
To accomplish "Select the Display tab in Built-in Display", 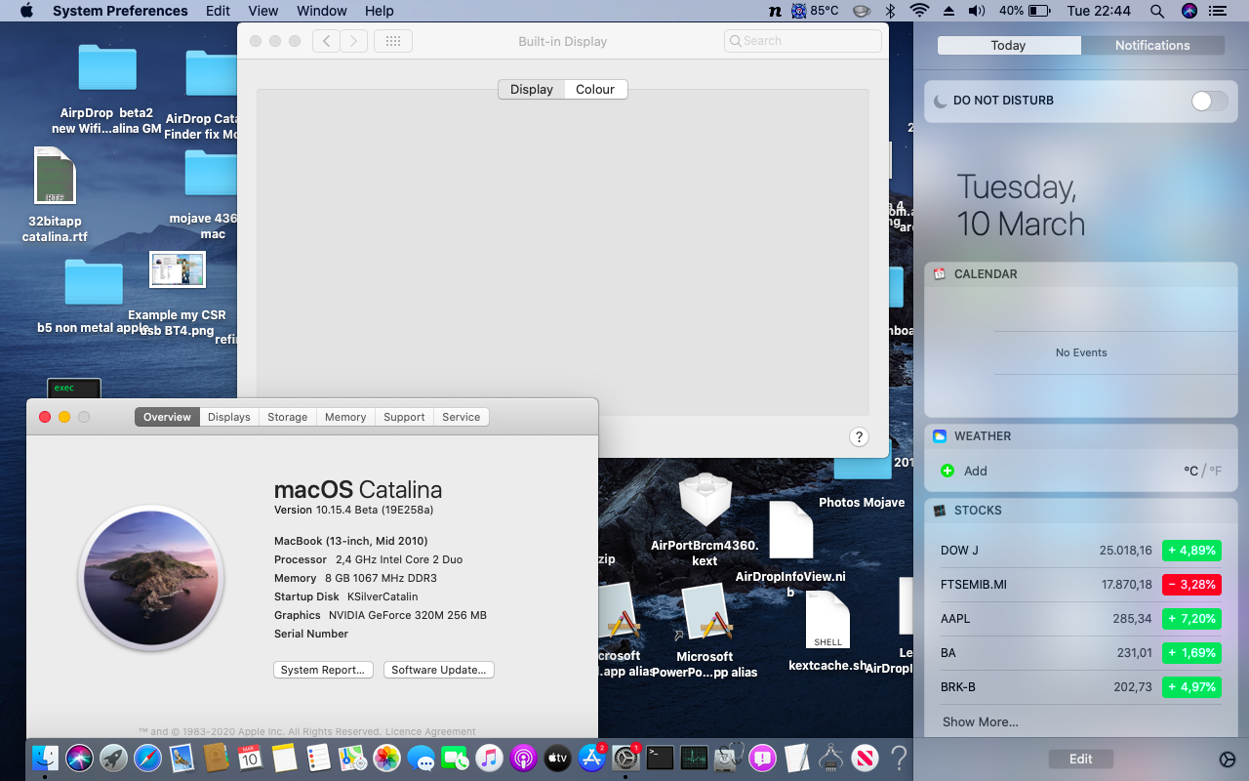I will (x=531, y=89).
